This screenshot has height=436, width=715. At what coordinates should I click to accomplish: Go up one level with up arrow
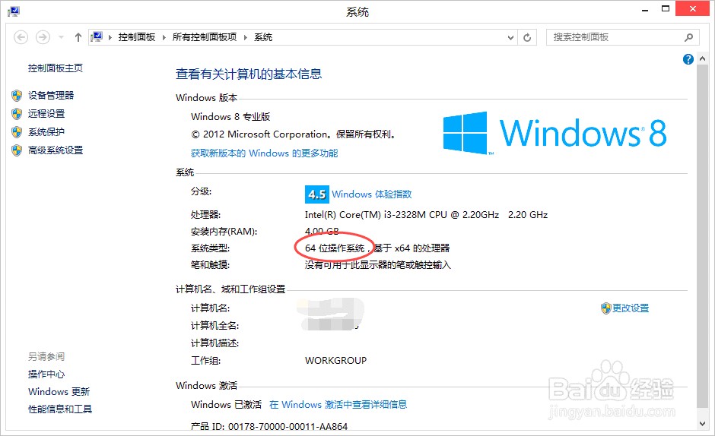[x=78, y=37]
